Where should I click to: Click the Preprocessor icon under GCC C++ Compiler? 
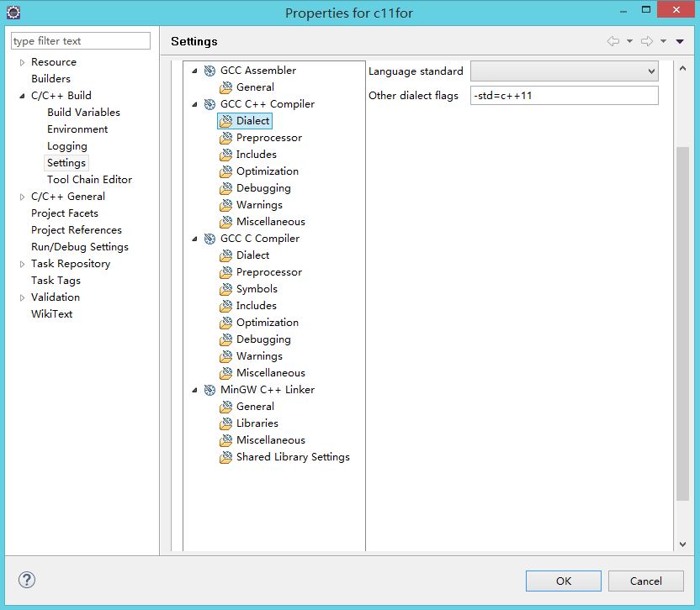tap(225, 138)
